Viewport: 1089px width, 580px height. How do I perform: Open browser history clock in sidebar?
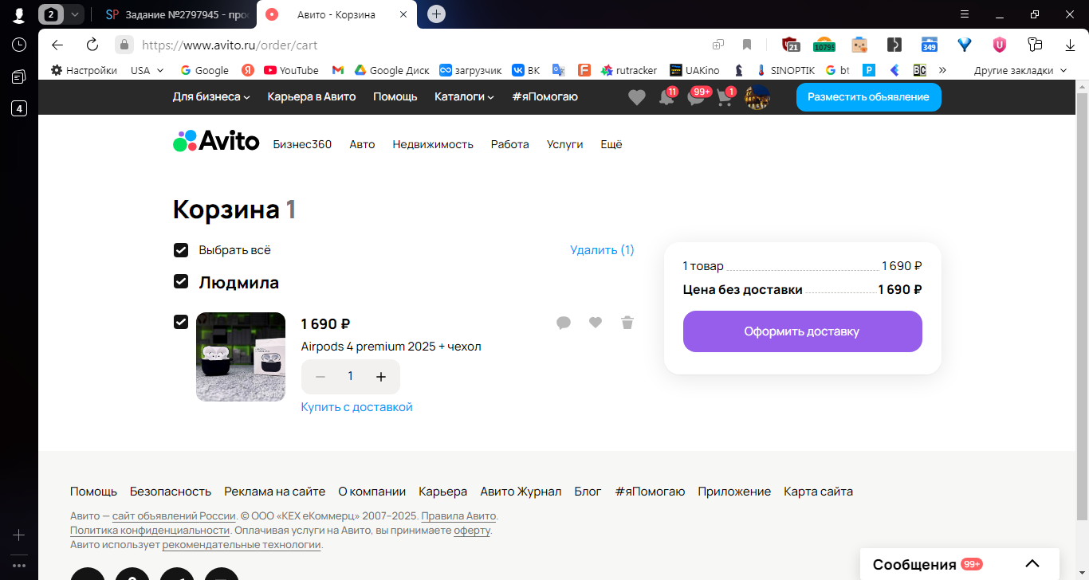pyautogui.click(x=19, y=45)
